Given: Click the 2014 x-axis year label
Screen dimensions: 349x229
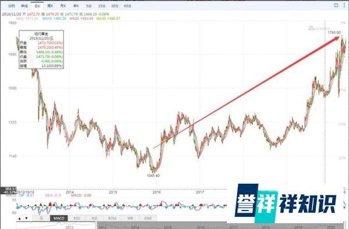Looking at the screenshot, I should pyautogui.click(x=69, y=192).
